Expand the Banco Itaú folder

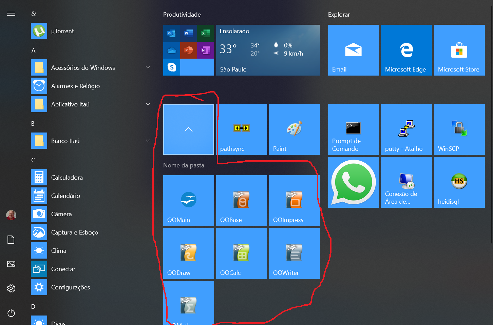tap(148, 141)
